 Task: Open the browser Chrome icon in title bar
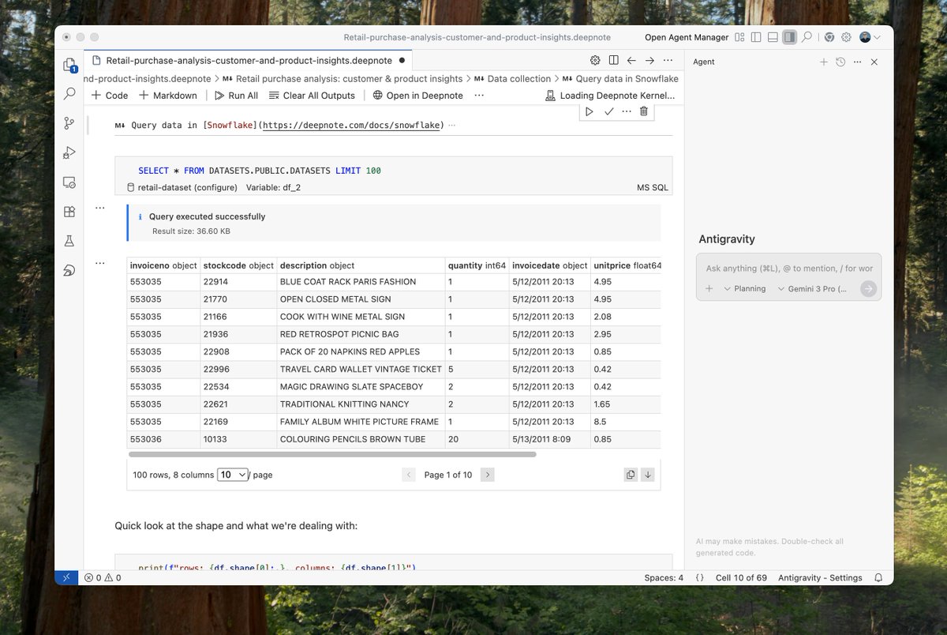(x=829, y=37)
